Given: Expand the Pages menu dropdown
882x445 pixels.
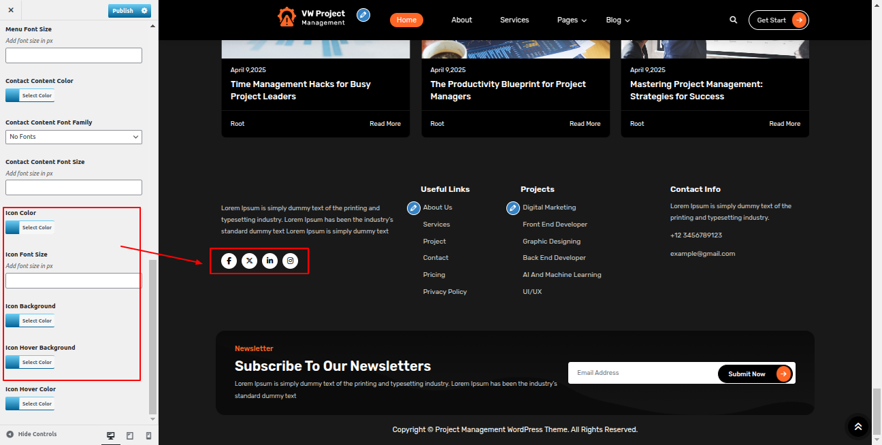Looking at the screenshot, I should pos(571,20).
